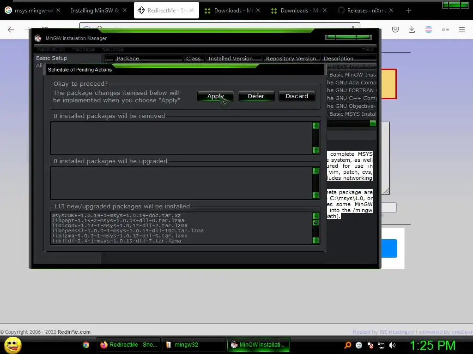Viewport: 473px width, 354px height.
Task: Click striped extension icon in Firefox toolbar
Action: 428,29
